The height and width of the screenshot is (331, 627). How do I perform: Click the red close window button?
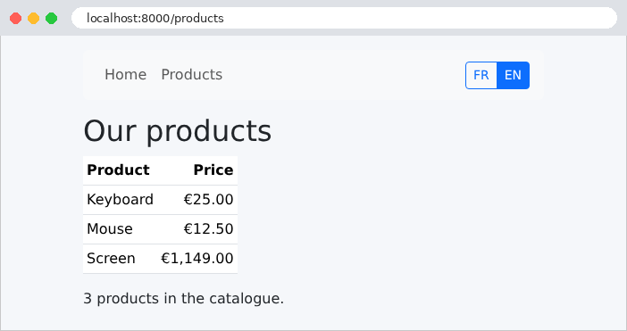[15, 19]
